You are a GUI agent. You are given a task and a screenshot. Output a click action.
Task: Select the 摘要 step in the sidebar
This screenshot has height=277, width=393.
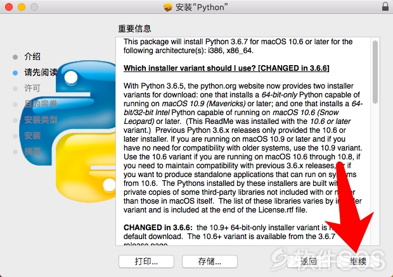tap(32, 151)
